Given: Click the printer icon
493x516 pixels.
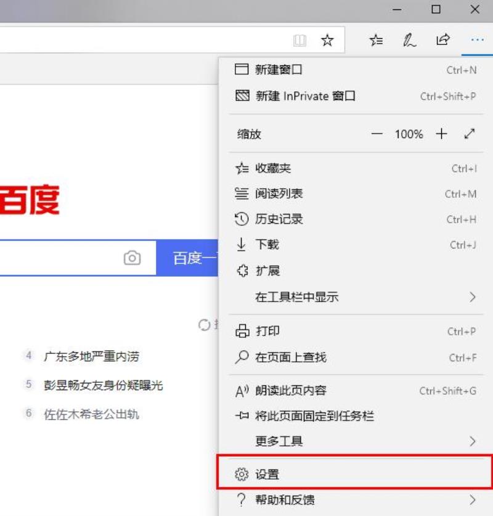Looking at the screenshot, I should click(242, 331).
